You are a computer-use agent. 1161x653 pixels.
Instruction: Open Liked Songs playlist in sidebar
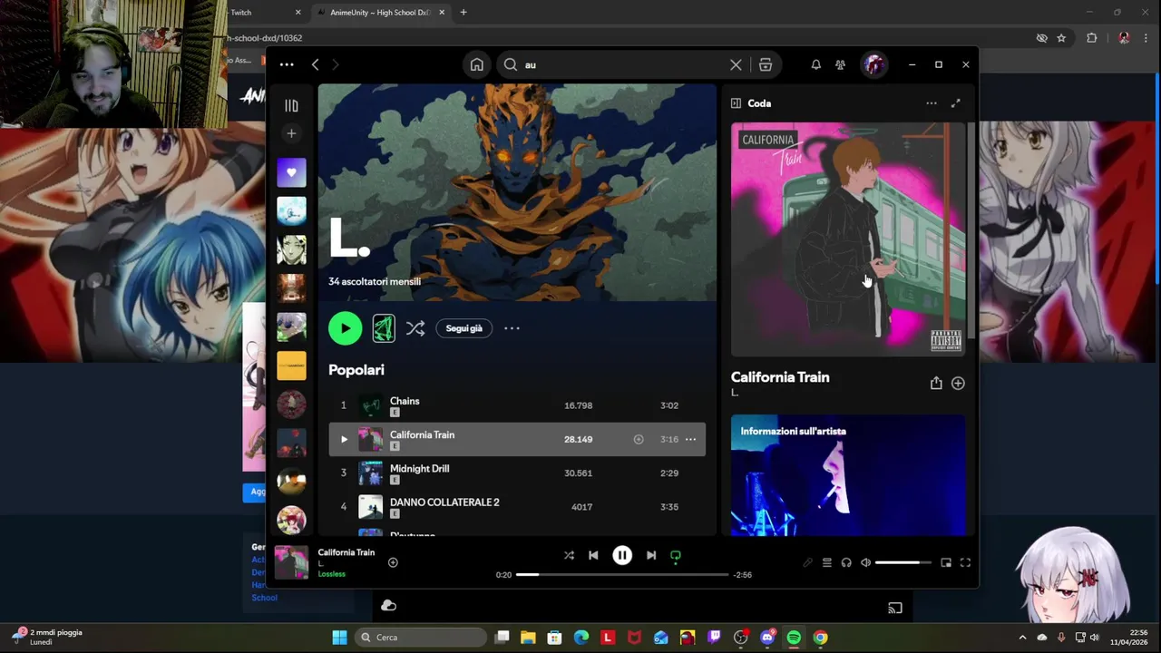[291, 172]
